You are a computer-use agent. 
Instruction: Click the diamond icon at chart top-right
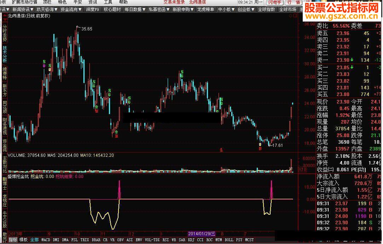click(x=290, y=16)
